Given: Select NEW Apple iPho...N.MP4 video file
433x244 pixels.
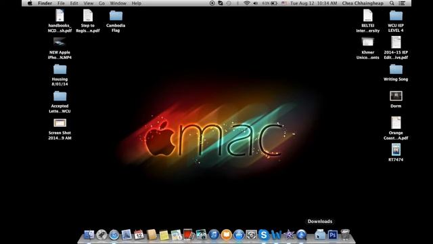Looking at the screenshot, I should (60, 48).
